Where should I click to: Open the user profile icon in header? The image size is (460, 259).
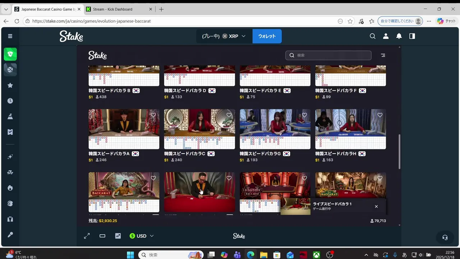click(386, 36)
